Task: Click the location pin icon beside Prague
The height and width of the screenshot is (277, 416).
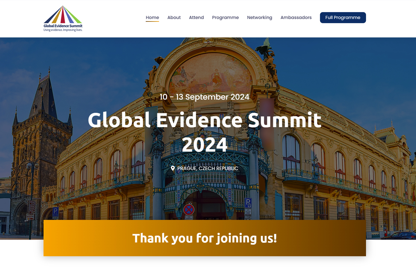Action: click(173, 168)
